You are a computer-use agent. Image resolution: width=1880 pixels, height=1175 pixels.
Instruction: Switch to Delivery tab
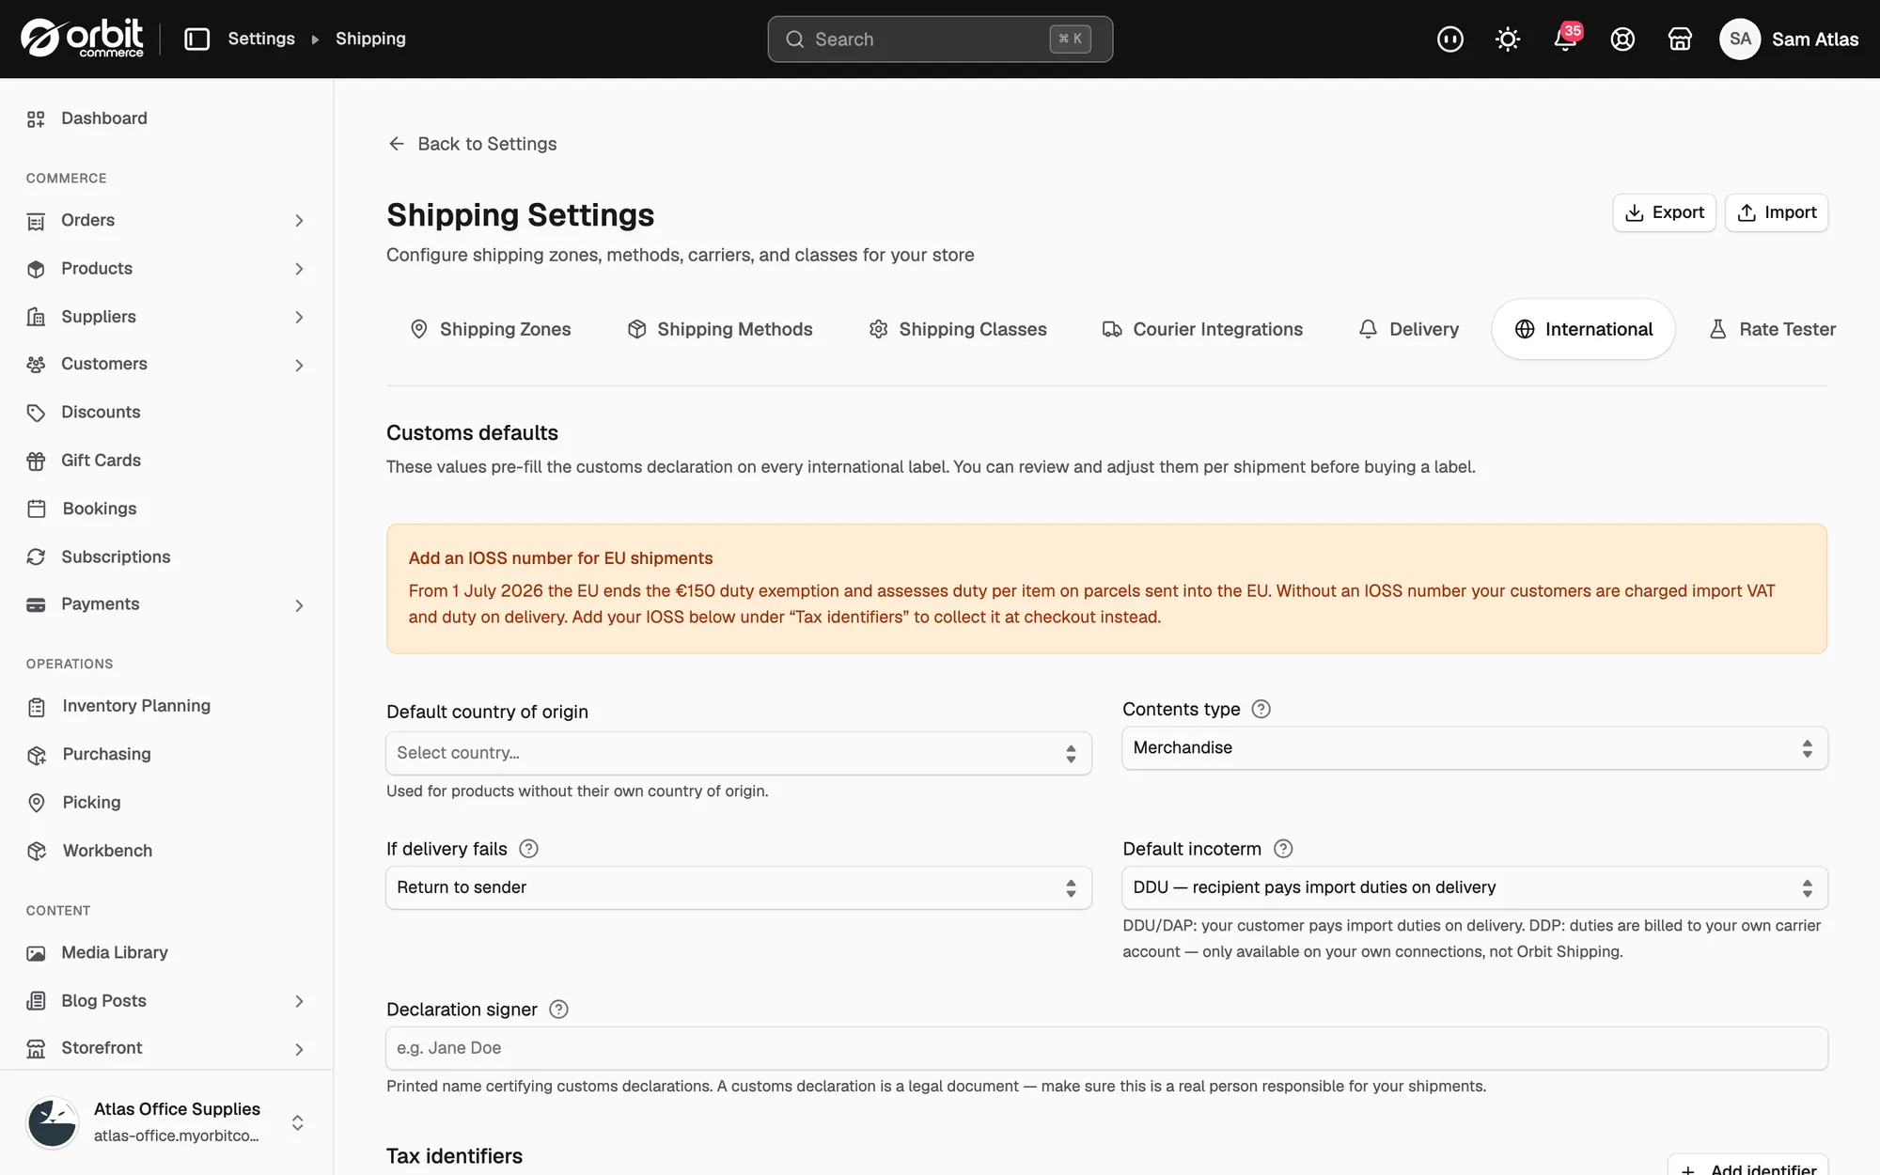coord(1409,329)
